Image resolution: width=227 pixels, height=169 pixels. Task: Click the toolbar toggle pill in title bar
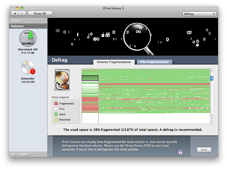tap(214, 8)
